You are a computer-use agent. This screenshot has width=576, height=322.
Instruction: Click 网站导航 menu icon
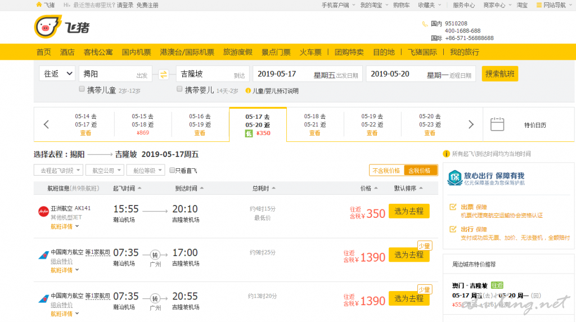click(539, 5)
